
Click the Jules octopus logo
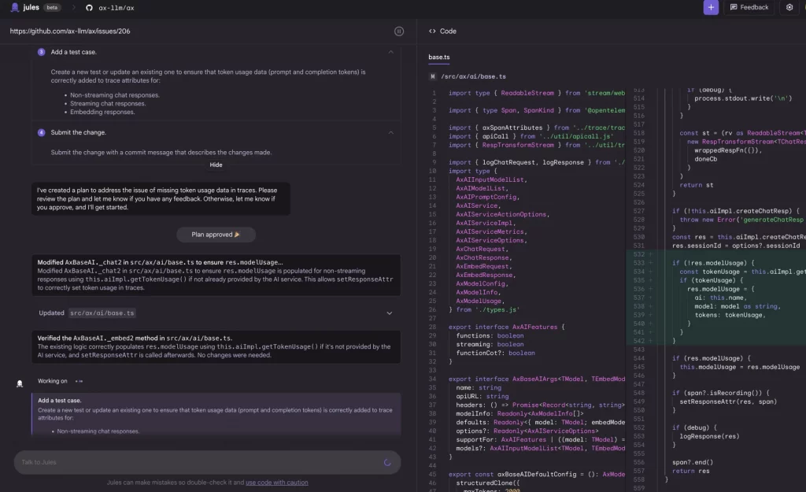point(16,7)
